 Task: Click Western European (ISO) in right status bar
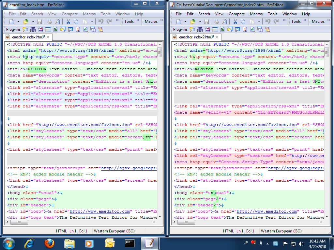(281, 231)
